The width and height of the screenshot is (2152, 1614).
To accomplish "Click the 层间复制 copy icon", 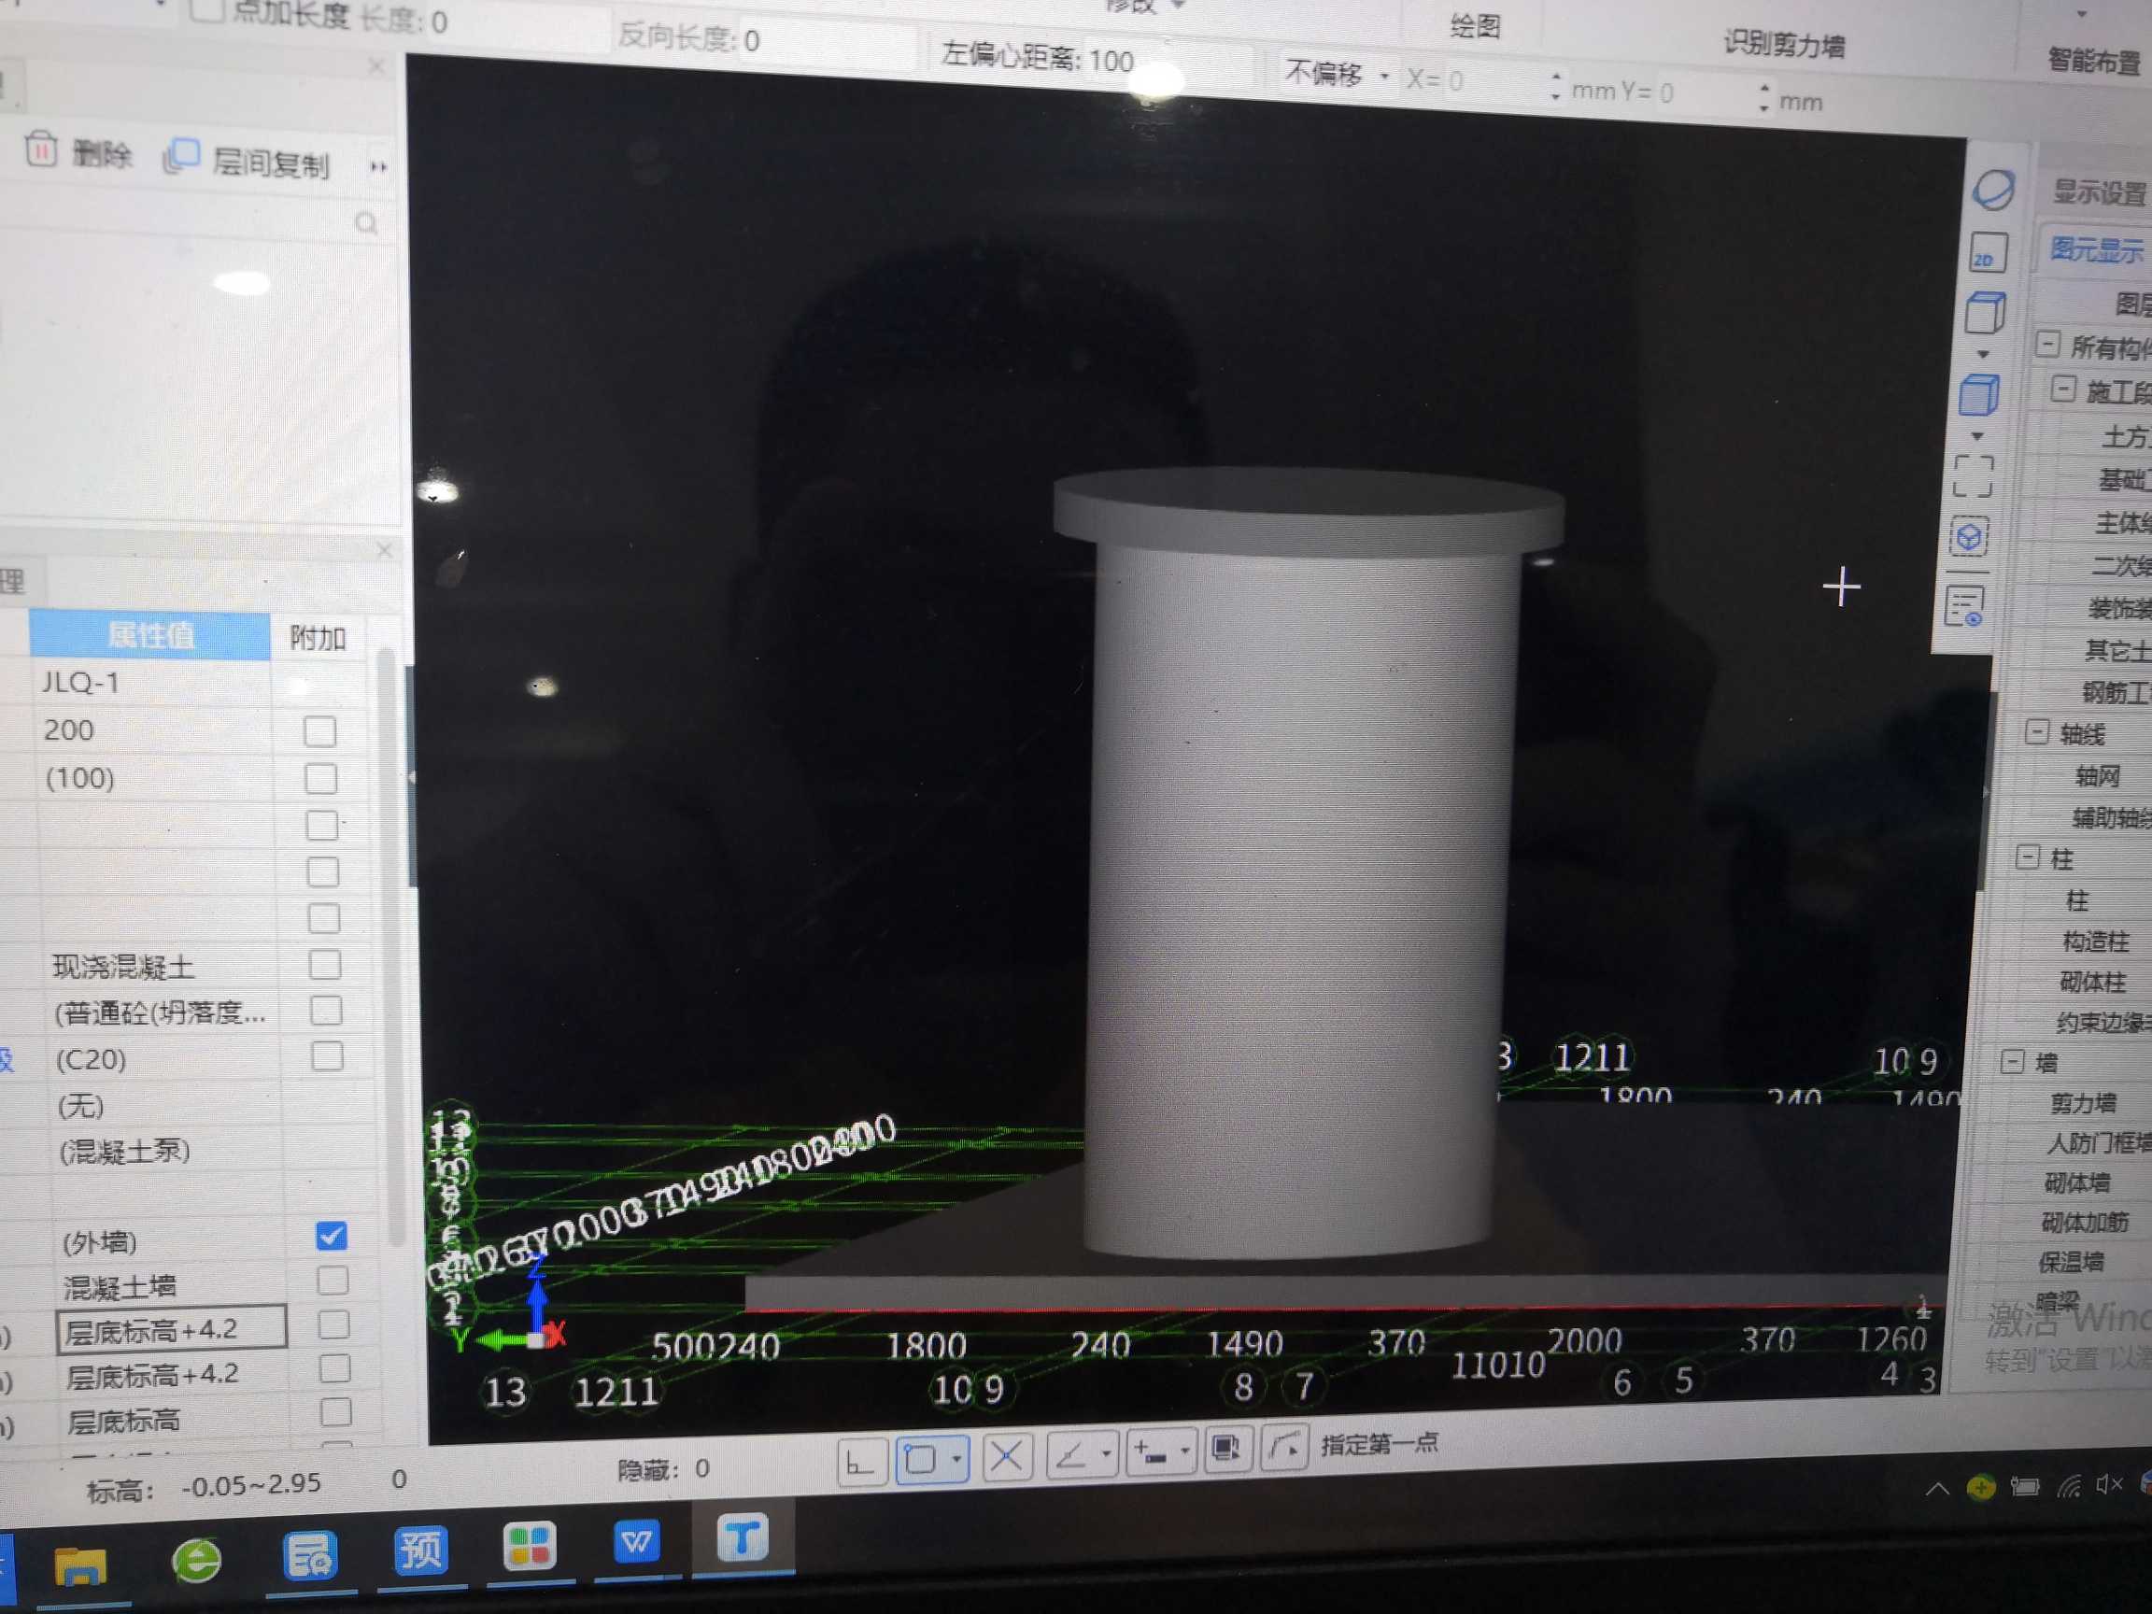I will pyautogui.click(x=182, y=156).
